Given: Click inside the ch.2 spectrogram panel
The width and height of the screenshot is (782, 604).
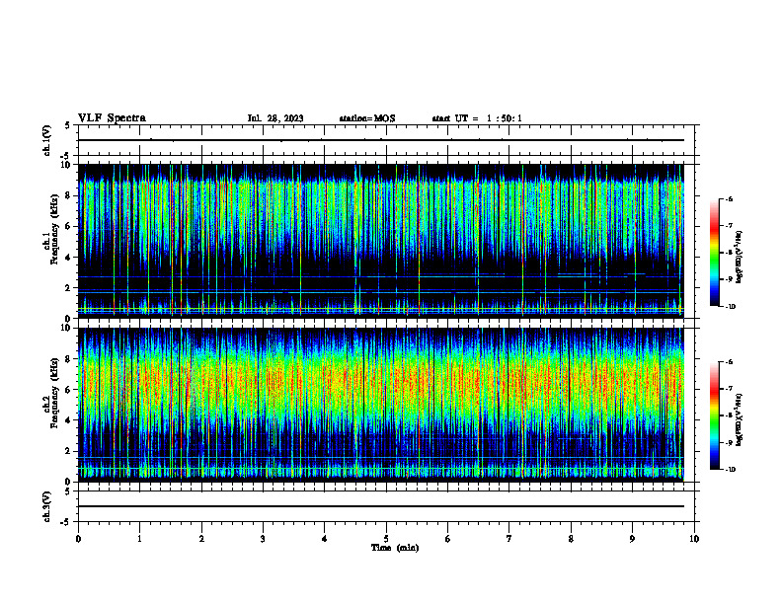Looking at the screenshot, I should click(x=381, y=405).
